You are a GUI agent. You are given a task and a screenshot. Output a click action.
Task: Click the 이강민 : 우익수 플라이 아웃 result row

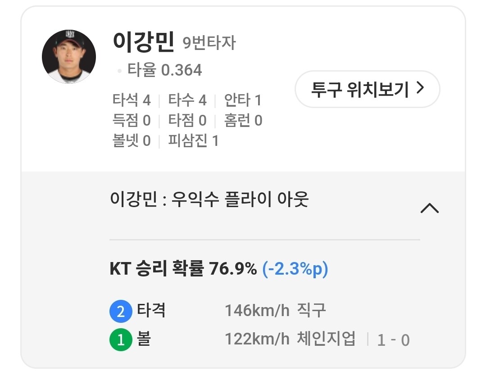point(209,199)
